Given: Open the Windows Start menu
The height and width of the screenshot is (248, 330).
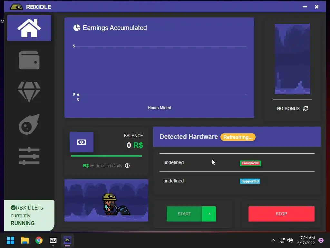Looking at the screenshot, I should pos(10,240).
